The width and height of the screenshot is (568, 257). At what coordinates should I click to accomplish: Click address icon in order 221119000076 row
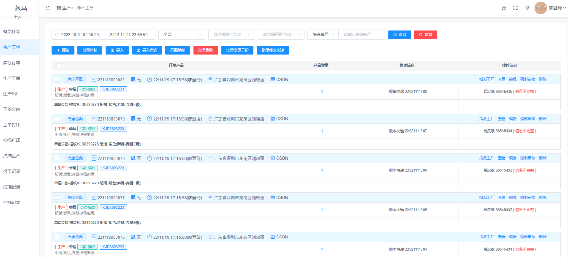[210, 237]
